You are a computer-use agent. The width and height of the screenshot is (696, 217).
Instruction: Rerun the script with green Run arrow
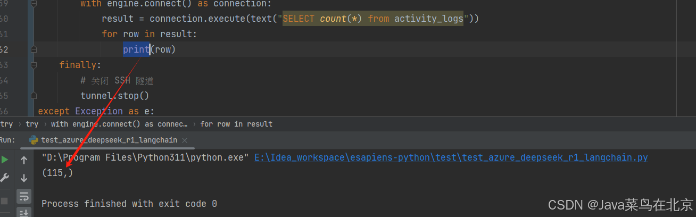4,160
